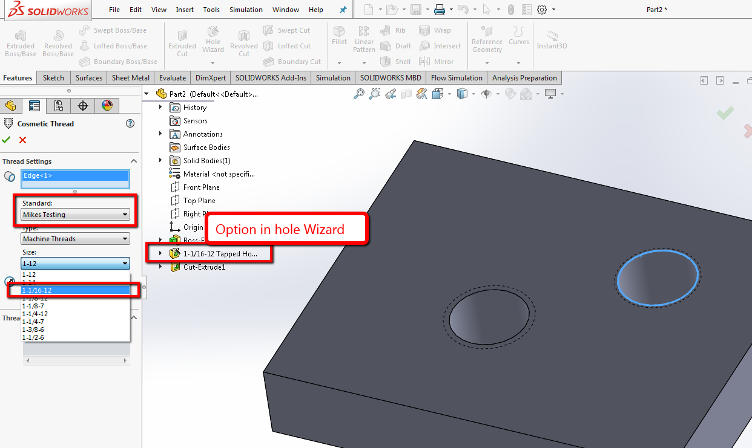Cancel Cosmetic Thread with the red X
The height and width of the screenshot is (448, 752).
click(x=23, y=140)
